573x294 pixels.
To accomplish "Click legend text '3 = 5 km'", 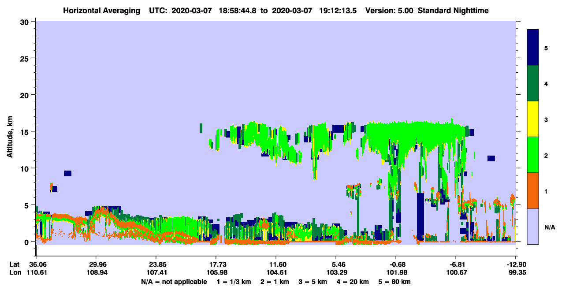I will coord(313,282).
